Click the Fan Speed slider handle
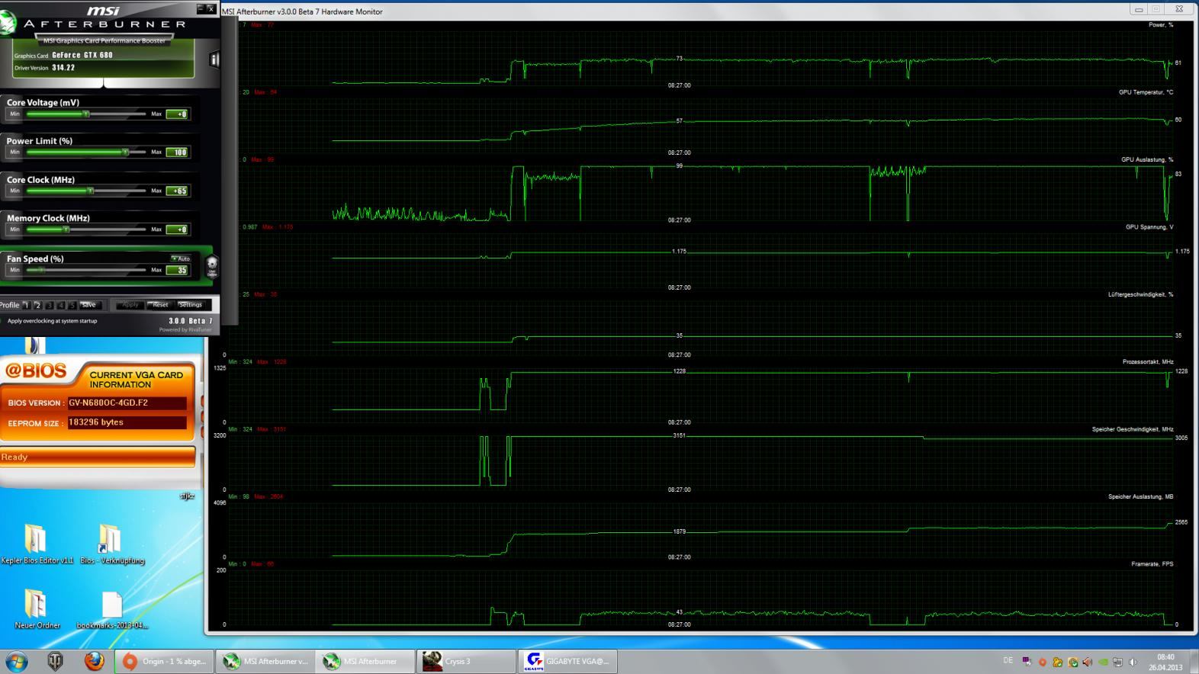This screenshot has width=1199, height=674. 42,270
